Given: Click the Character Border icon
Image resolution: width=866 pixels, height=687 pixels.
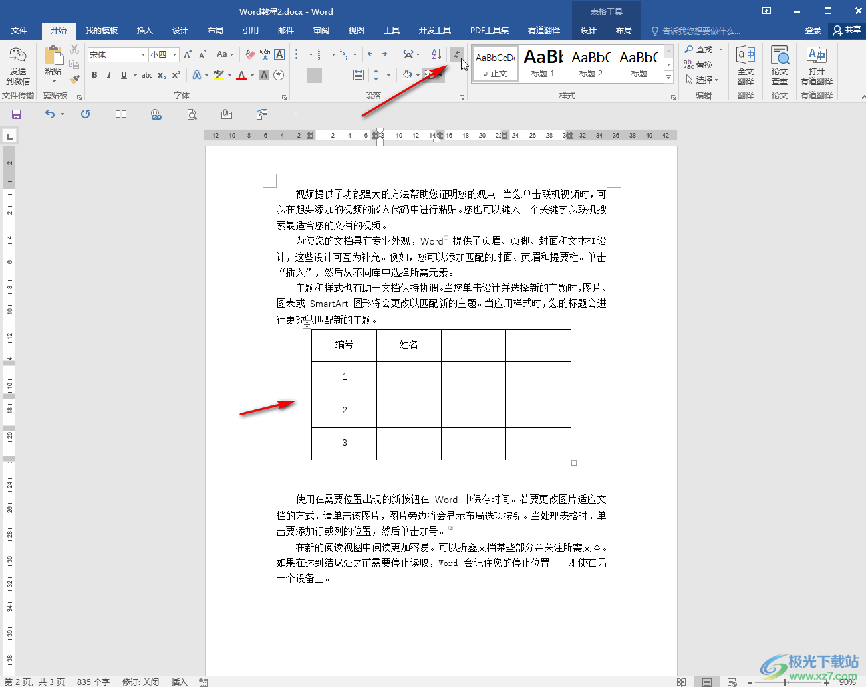Looking at the screenshot, I should coord(279,54).
